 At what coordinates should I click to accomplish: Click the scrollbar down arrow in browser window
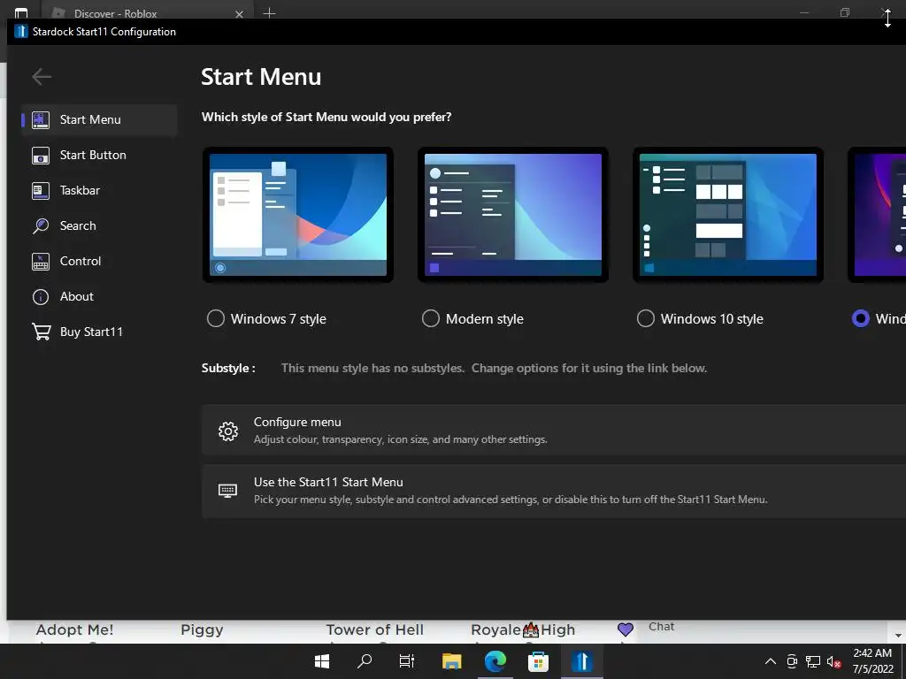(x=899, y=635)
